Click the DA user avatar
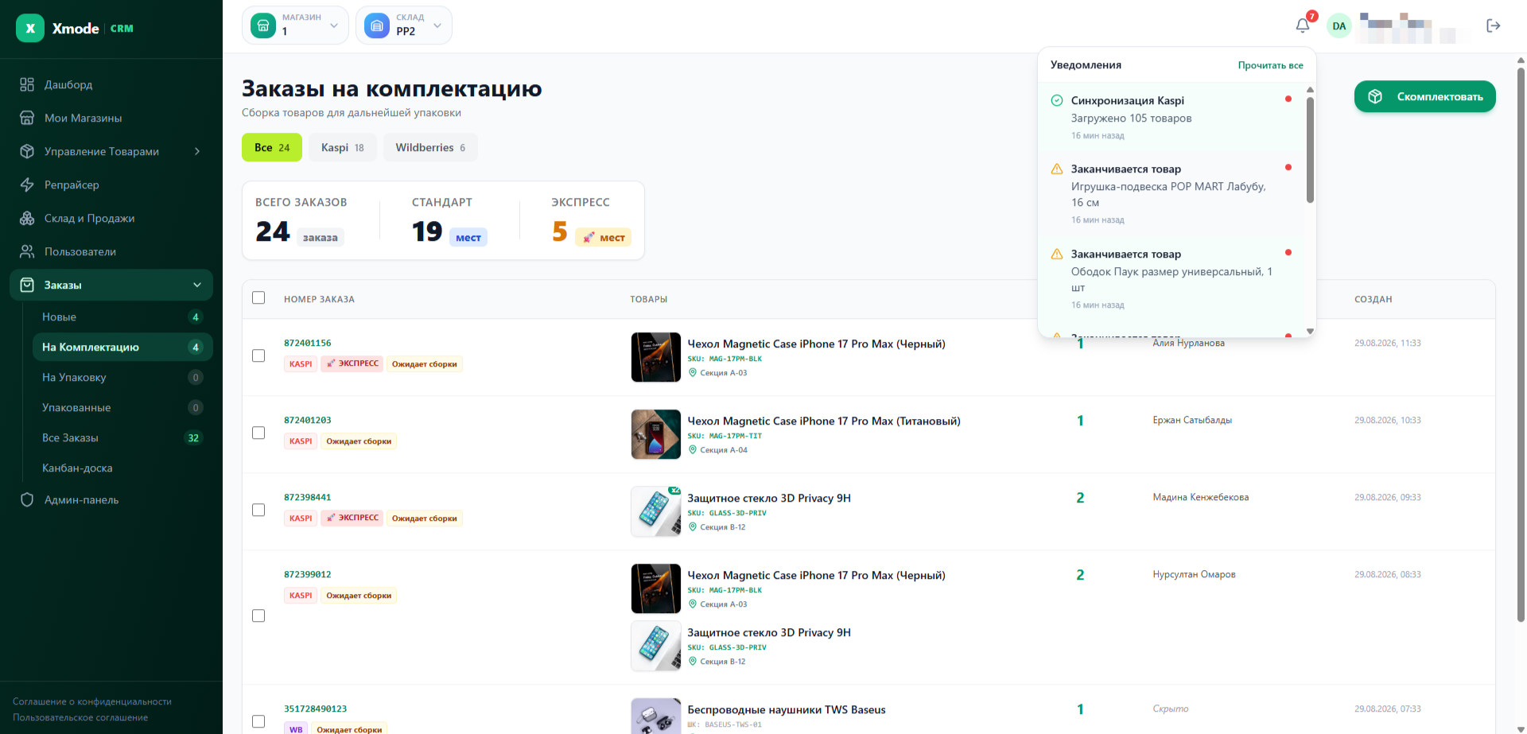The width and height of the screenshot is (1527, 734). [x=1339, y=25]
